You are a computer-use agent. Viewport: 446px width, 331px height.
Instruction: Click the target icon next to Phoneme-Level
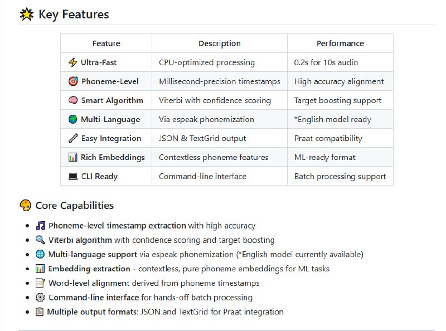point(72,81)
